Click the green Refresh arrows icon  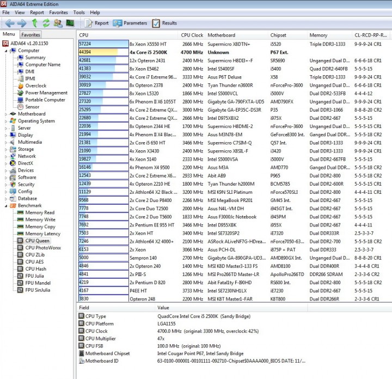(x=46, y=23)
